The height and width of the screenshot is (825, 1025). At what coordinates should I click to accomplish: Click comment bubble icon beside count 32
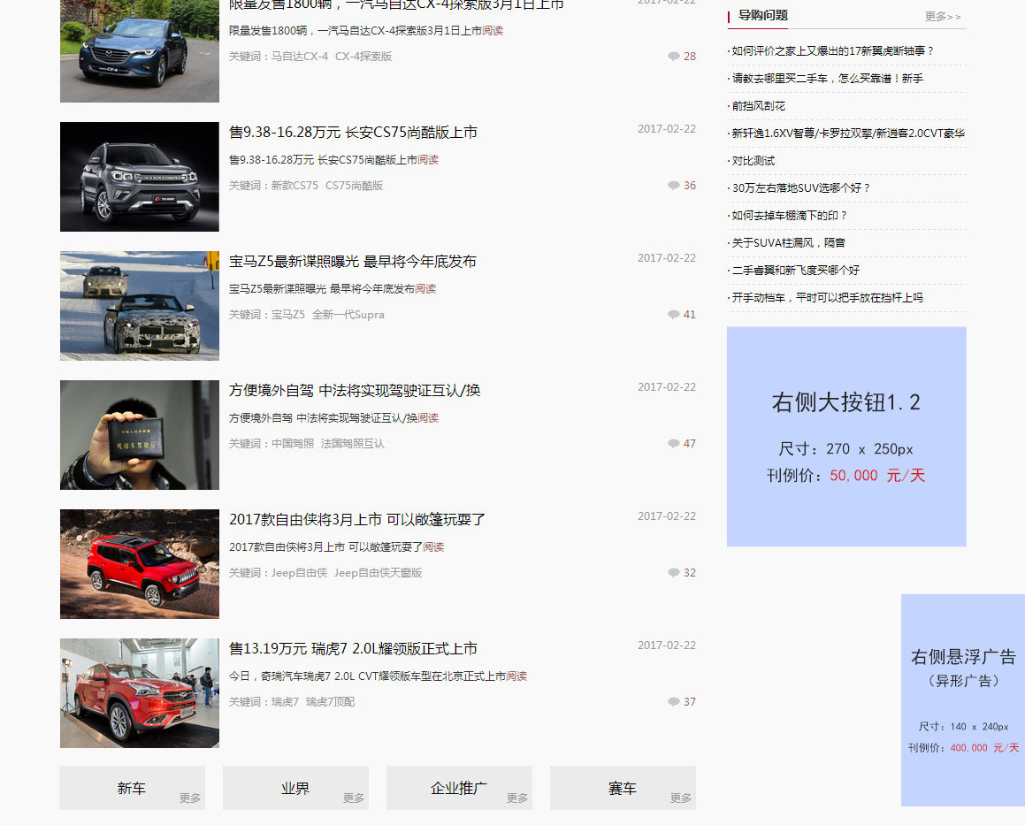click(x=673, y=573)
